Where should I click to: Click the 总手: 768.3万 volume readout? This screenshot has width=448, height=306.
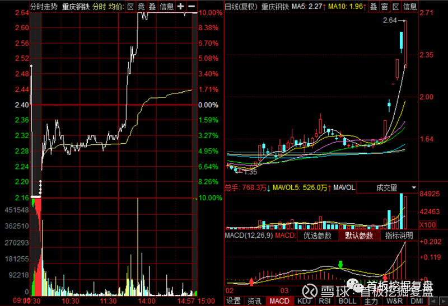[247, 187]
